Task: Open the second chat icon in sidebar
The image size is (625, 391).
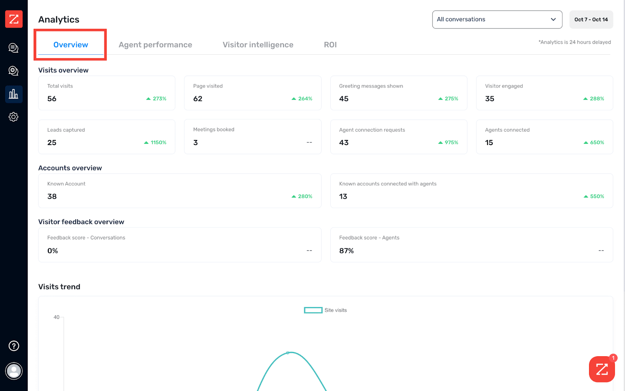Action: tap(14, 71)
